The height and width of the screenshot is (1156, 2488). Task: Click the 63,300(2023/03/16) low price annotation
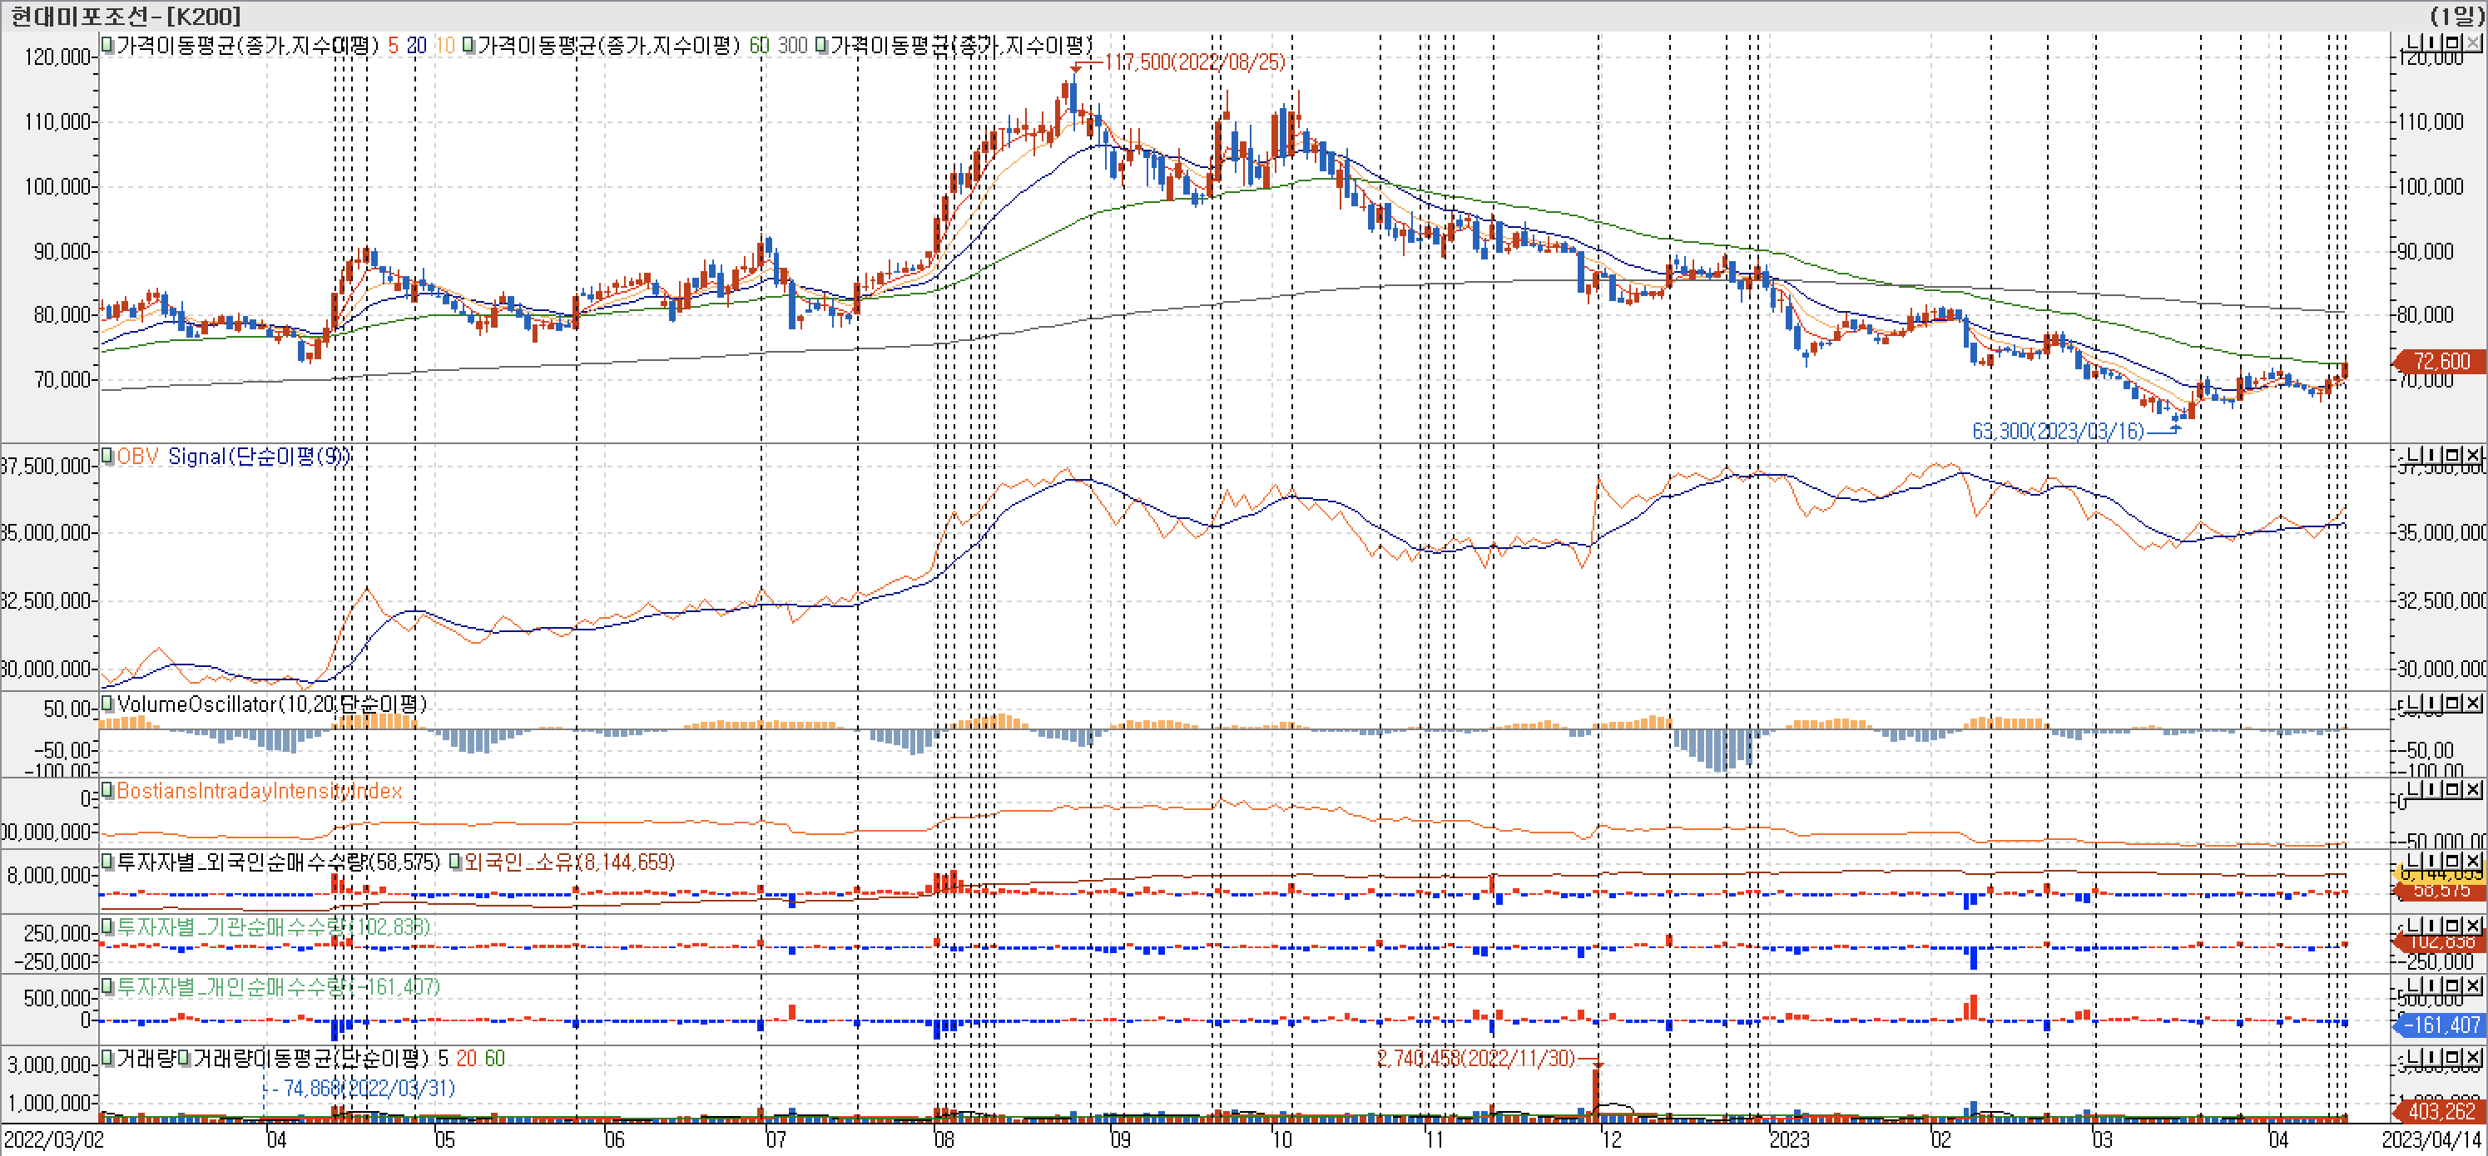[x=2057, y=432]
